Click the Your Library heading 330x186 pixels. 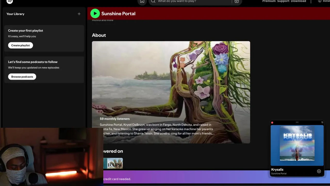tap(15, 14)
